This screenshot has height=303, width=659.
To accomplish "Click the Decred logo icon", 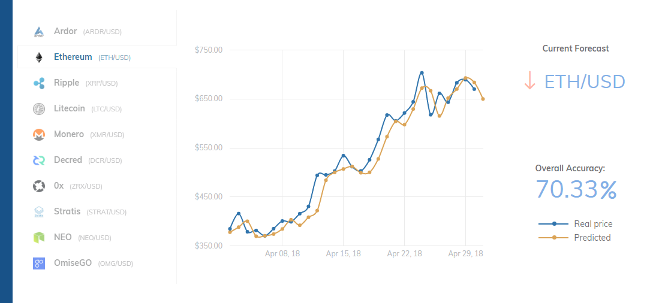I will (39, 160).
